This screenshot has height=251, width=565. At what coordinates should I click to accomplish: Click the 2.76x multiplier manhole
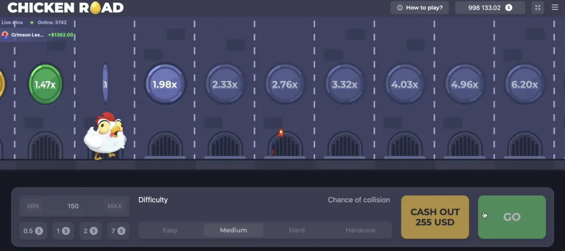click(285, 85)
